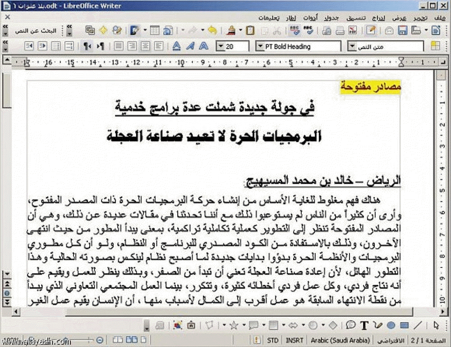Screen dimensions: 451x347
Task: Open the Navigator star icon
Action: pyautogui.click(x=104, y=31)
